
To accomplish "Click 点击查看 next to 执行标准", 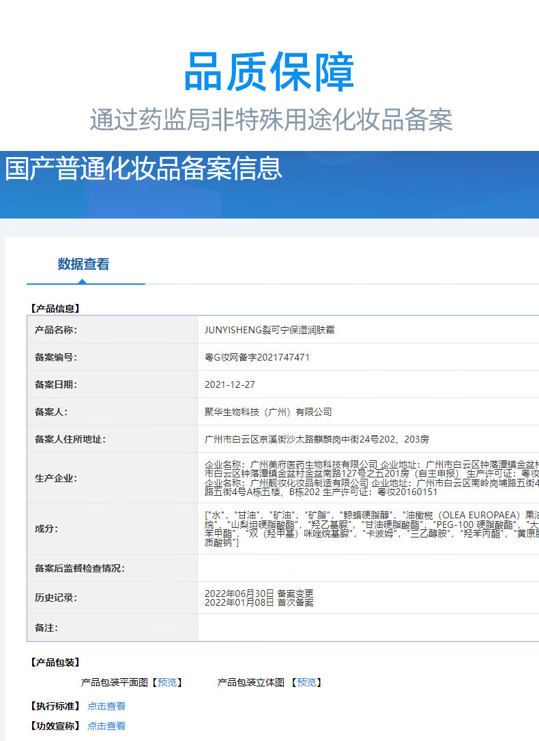I will point(106,706).
